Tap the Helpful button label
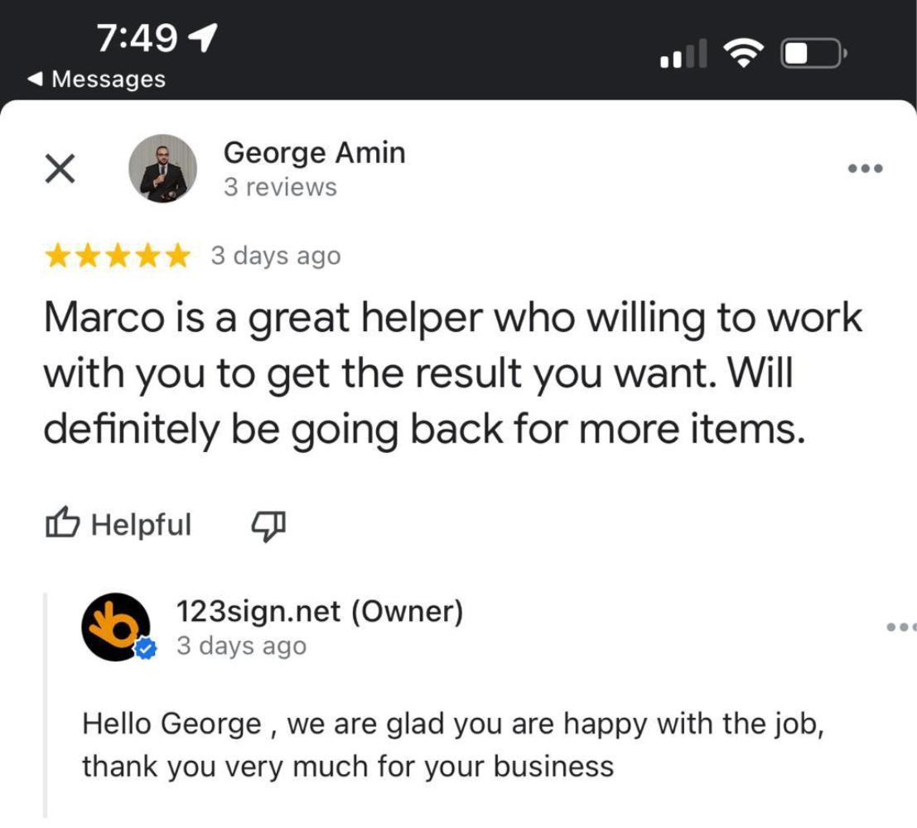The image size is (917, 828). [x=141, y=524]
